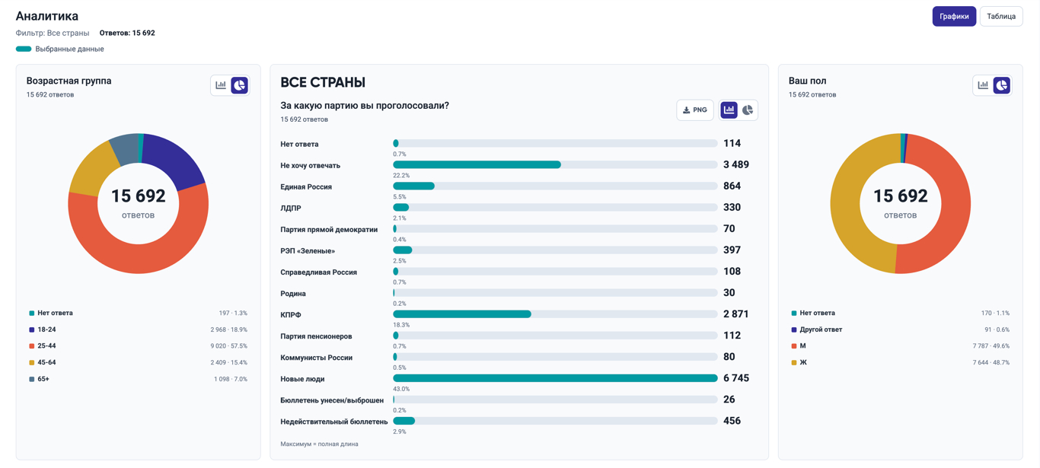Click Нет ответа swatch in age legend
This screenshot has height=468, width=1040.
click(31, 314)
